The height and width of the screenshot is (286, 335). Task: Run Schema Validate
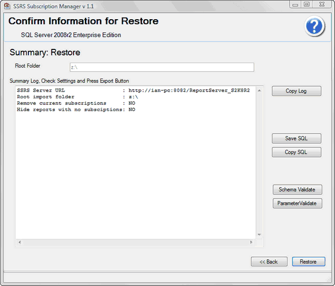(297, 189)
